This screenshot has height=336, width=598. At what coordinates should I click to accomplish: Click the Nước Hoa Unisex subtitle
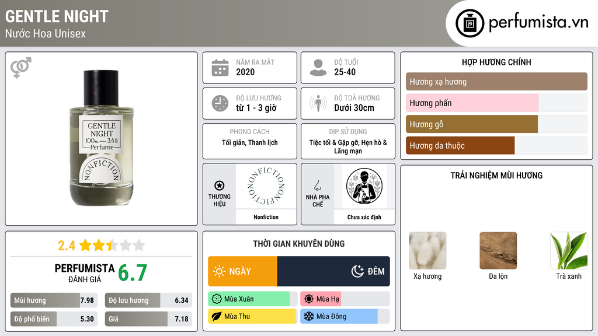(x=46, y=33)
